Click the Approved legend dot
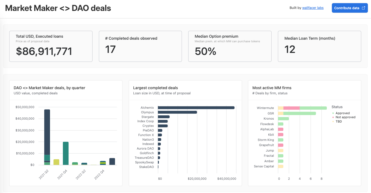The image size is (371, 193). point(333,113)
